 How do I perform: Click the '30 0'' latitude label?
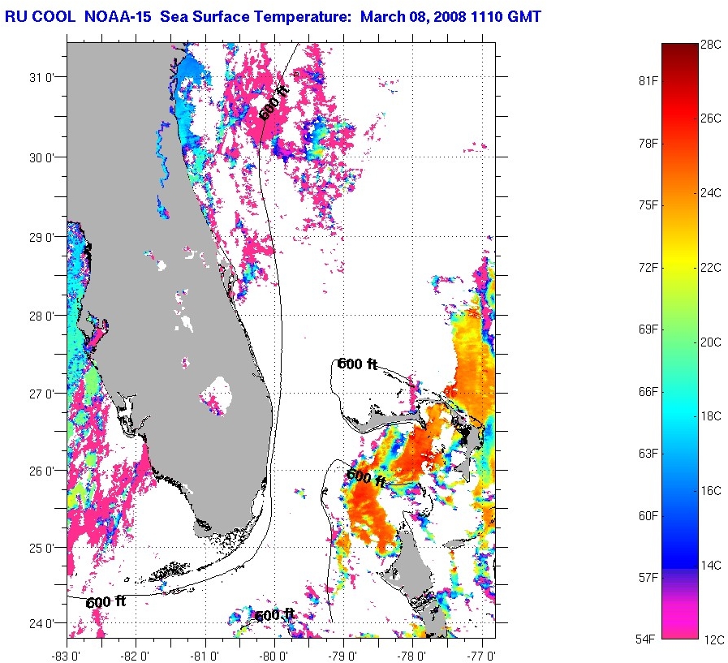click(x=41, y=157)
